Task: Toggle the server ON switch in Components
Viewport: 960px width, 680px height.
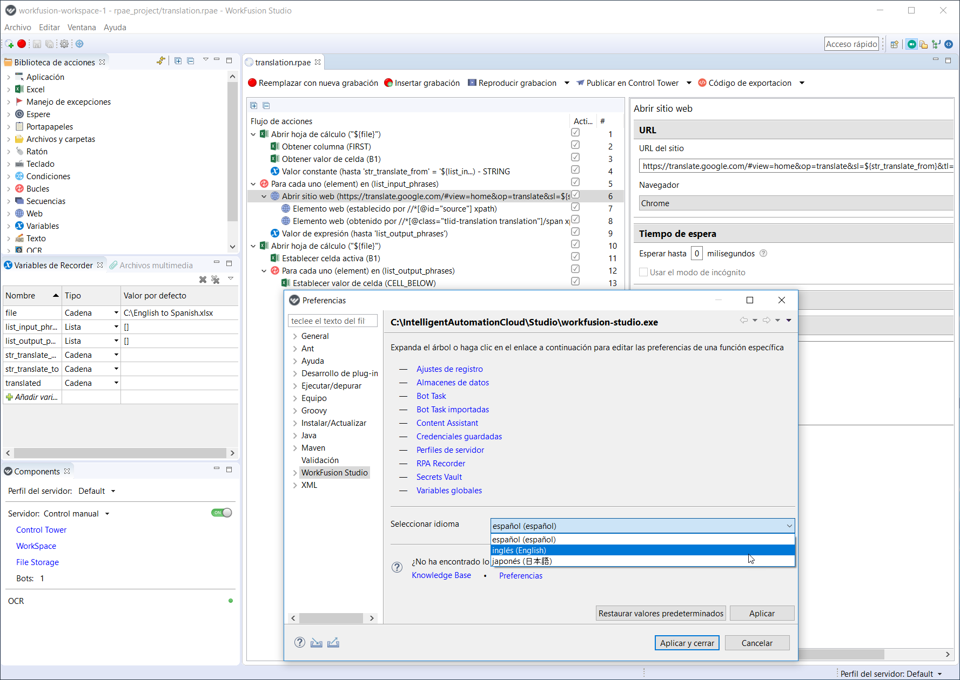Action: (221, 513)
